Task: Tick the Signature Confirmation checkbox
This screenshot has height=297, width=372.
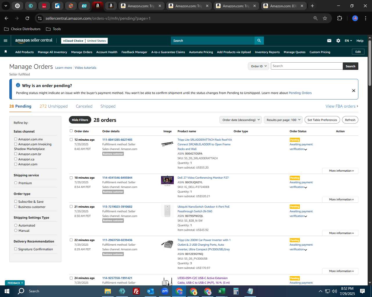Action: pyautogui.click(x=16, y=249)
